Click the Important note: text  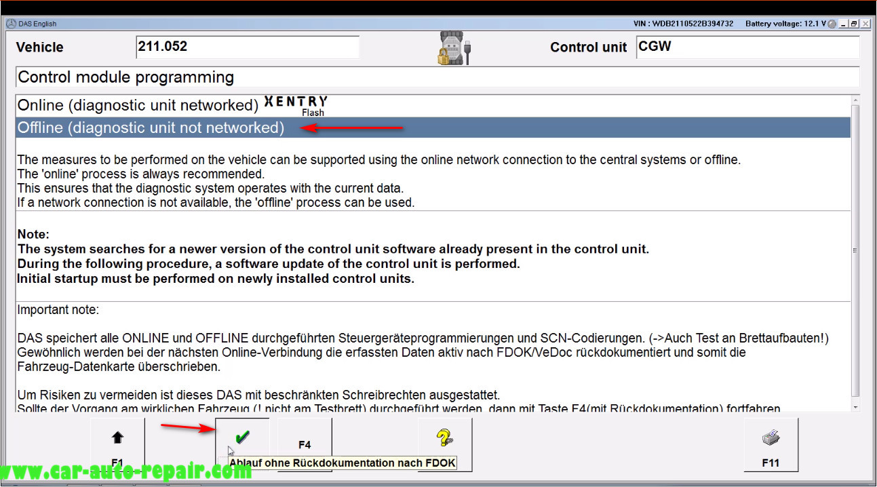pos(58,310)
